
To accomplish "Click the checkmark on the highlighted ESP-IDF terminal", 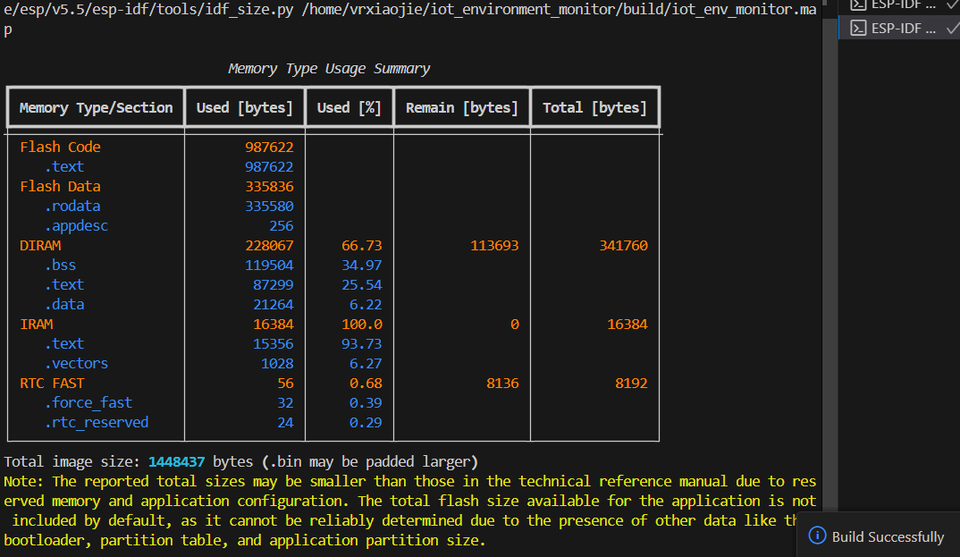I will click(x=951, y=28).
